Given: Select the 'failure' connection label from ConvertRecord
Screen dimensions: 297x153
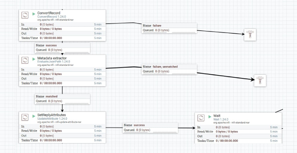Looking at the screenshot, I should click(169, 26).
